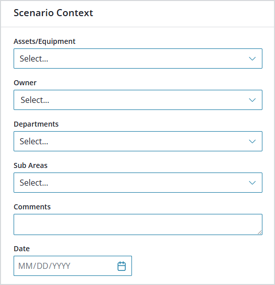Viewport: 275px width, 285px height.
Task: Click the Date field label
Action: (x=22, y=249)
